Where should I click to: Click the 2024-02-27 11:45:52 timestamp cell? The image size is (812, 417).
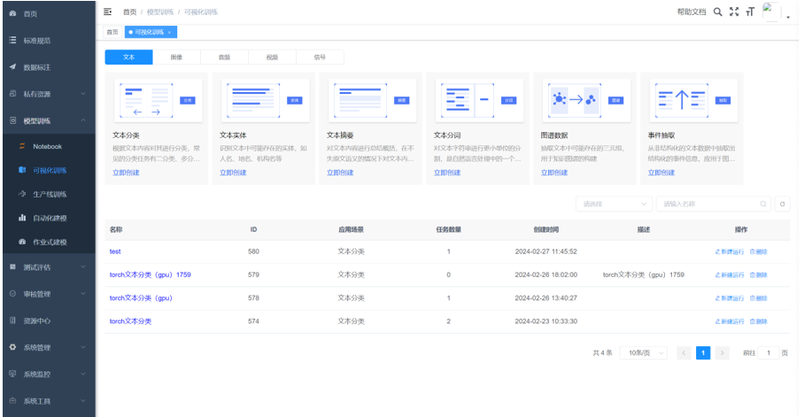545,251
